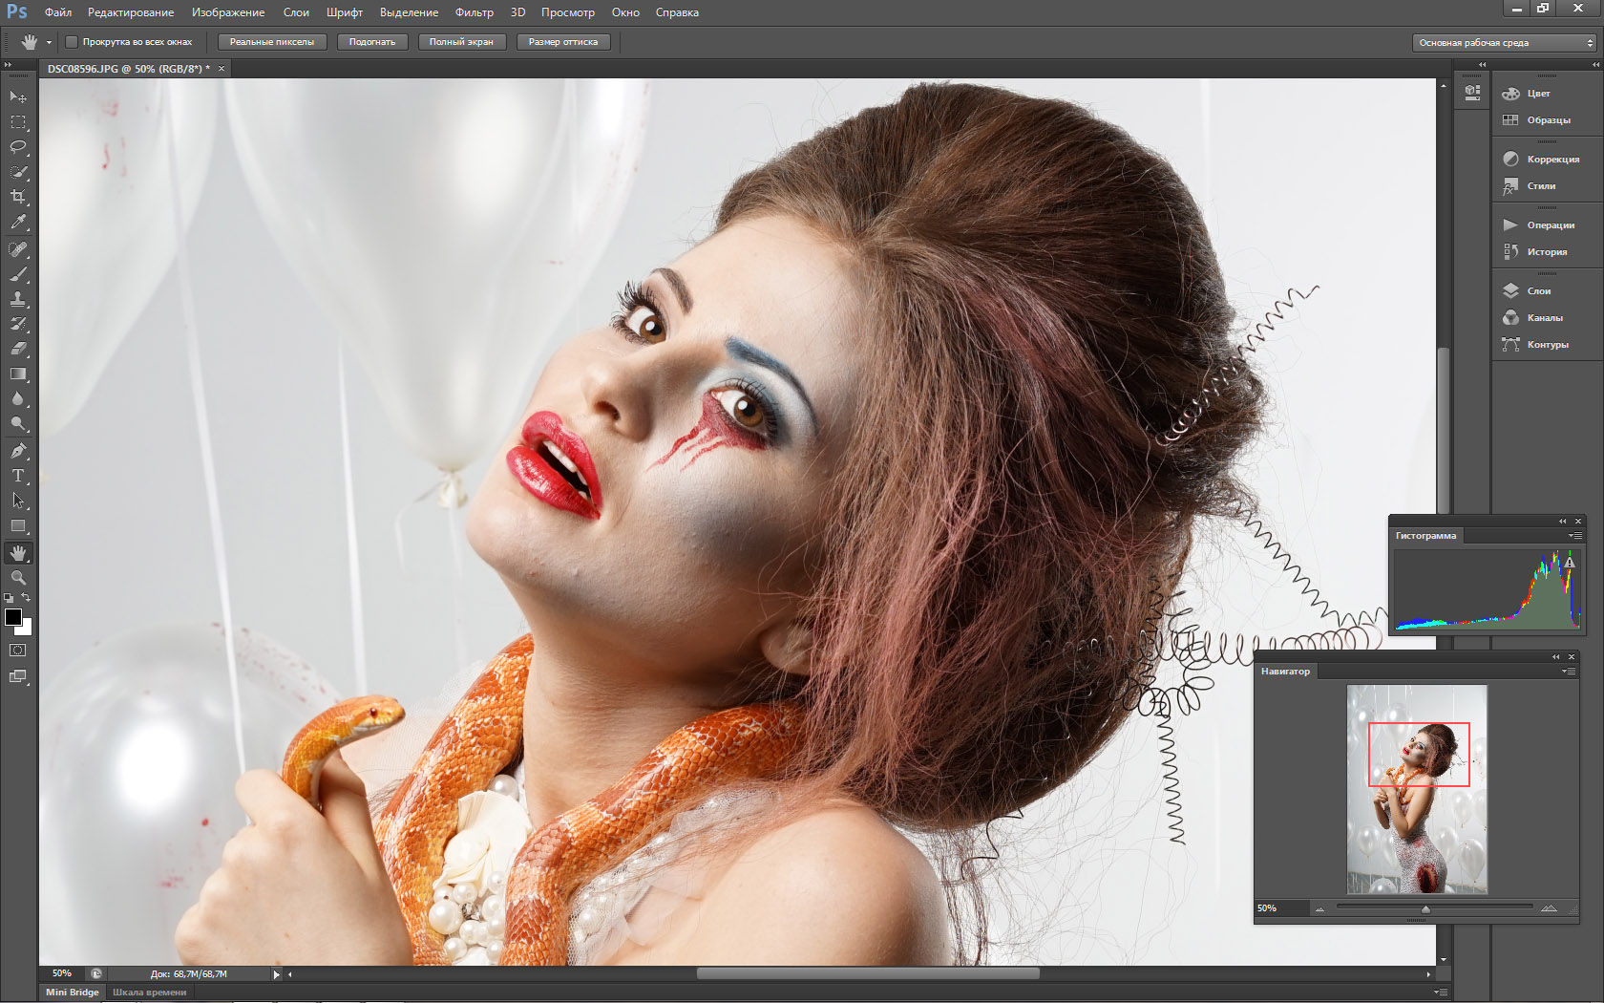
Task: Open the Слои (Layers) panel
Action: pyautogui.click(x=1538, y=291)
